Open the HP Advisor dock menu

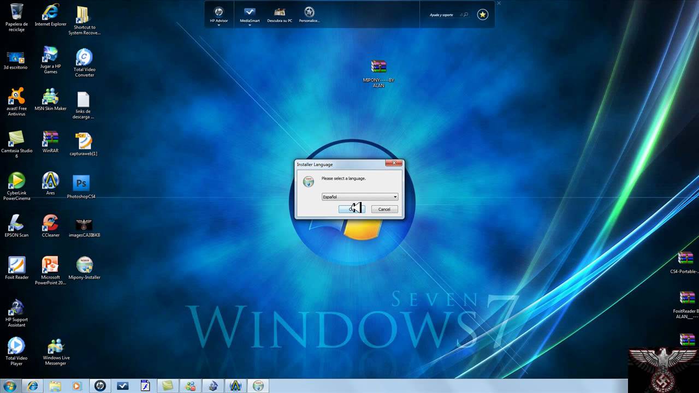coord(218,15)
